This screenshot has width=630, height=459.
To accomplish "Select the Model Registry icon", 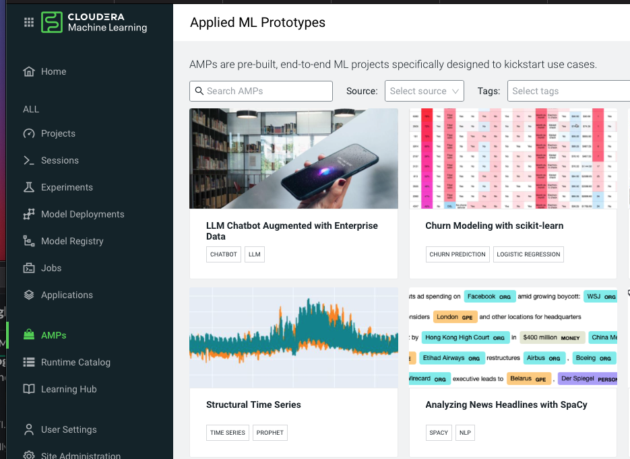I will pyautogui.click(x=28, y=241).
